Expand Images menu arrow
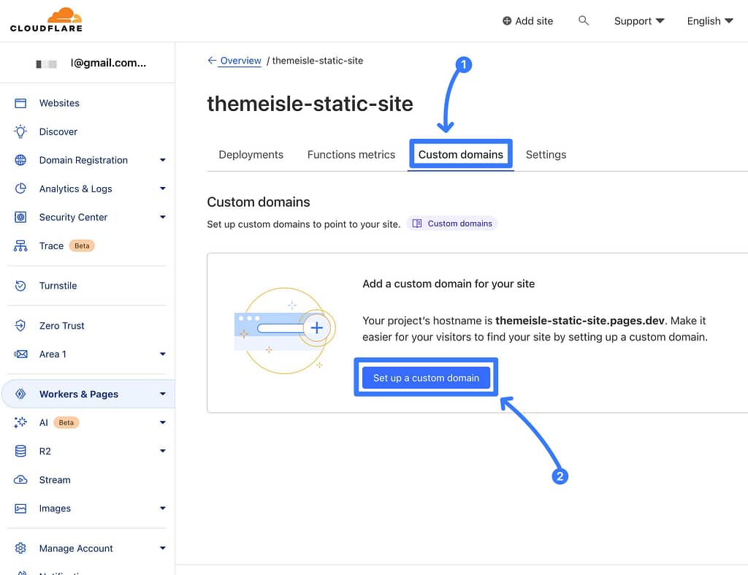Viewport: 748px width, 575px height. tap(163, 509)
